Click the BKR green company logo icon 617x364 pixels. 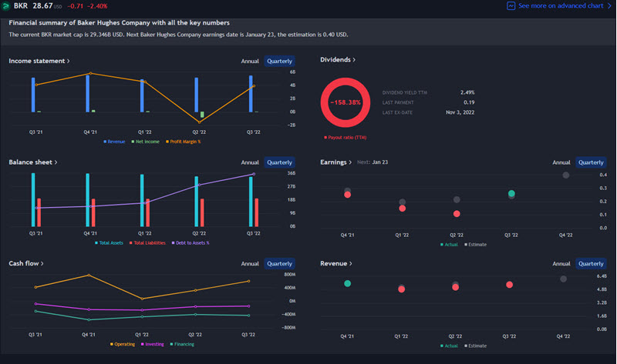tap(5, 6)
